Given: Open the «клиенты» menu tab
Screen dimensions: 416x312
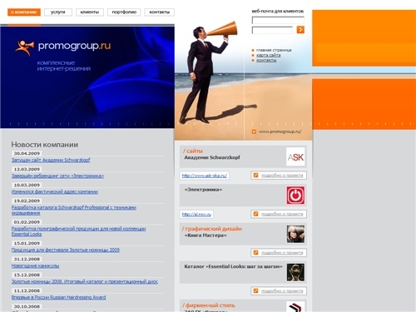Looking at the screenshot, I should 90,12.
